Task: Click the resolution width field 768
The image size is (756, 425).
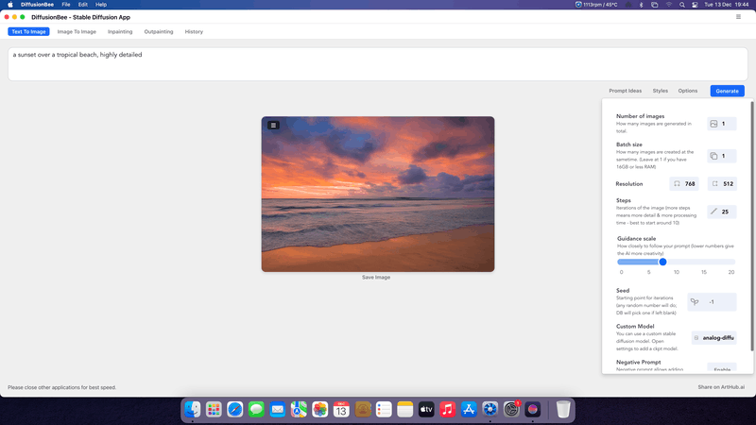Action: click(684, 183)
